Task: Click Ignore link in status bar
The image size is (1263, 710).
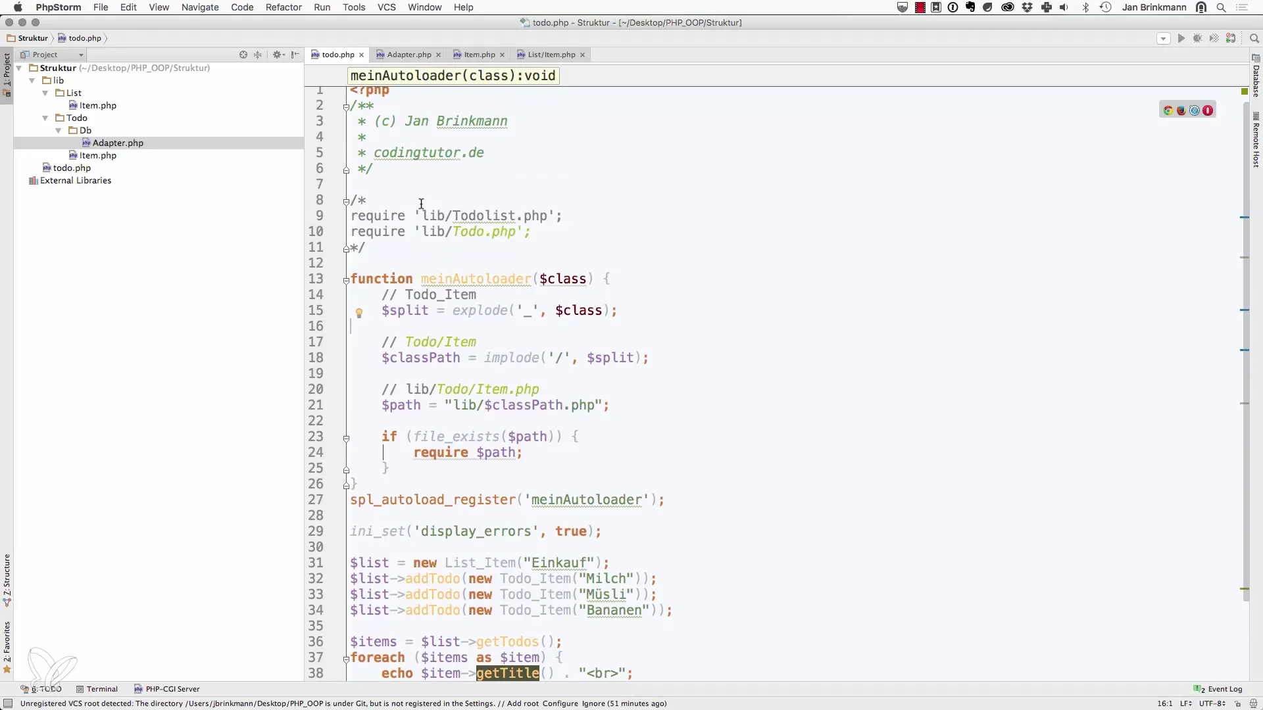Action: click(593, 703)
